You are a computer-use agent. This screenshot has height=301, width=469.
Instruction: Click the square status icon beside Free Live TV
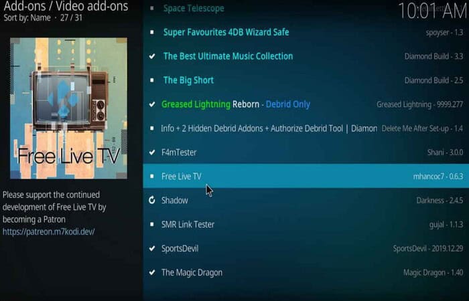tap(152, 176)
